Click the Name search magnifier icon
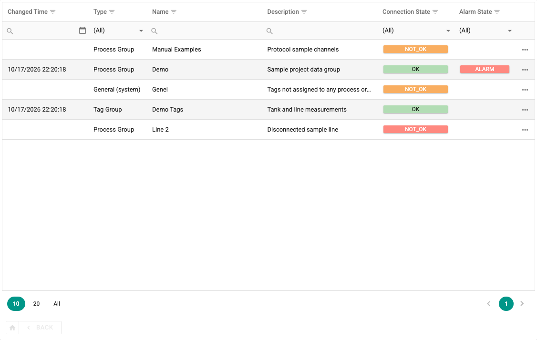537x340 pixels. click(x=155, y=31)
